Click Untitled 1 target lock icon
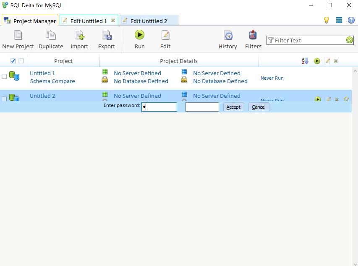The width and height of the screenshot is (358, 266). coord(184,79)
